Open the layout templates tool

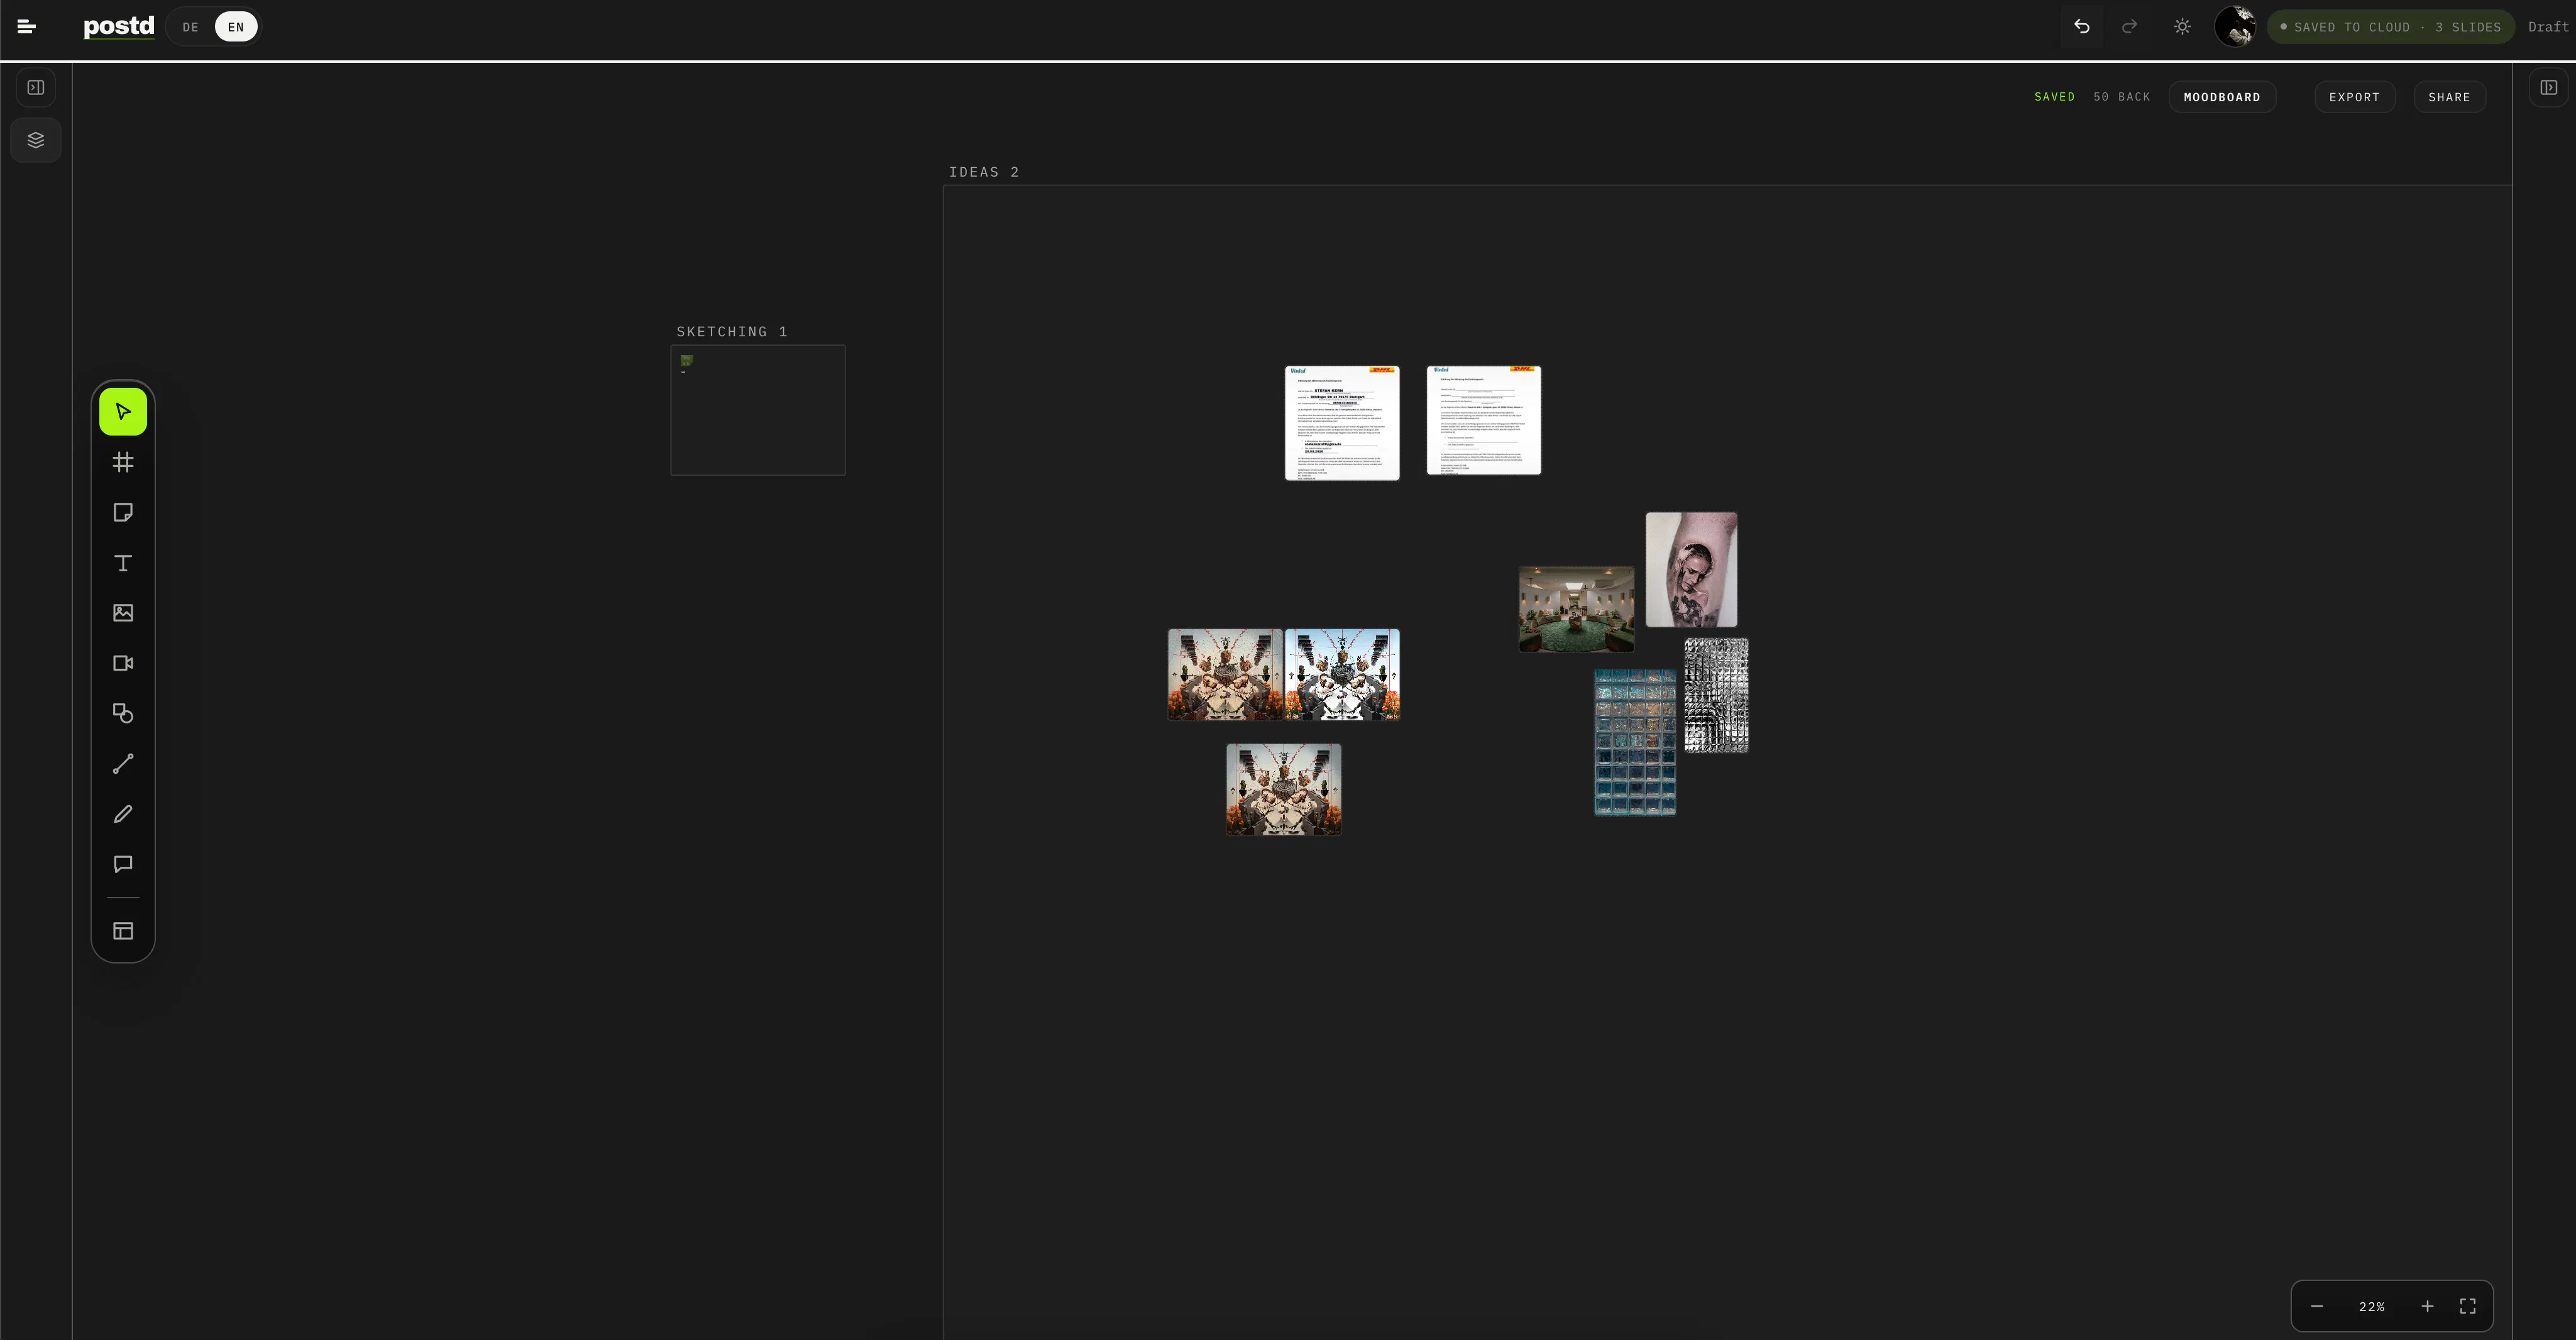coord(123,931)
